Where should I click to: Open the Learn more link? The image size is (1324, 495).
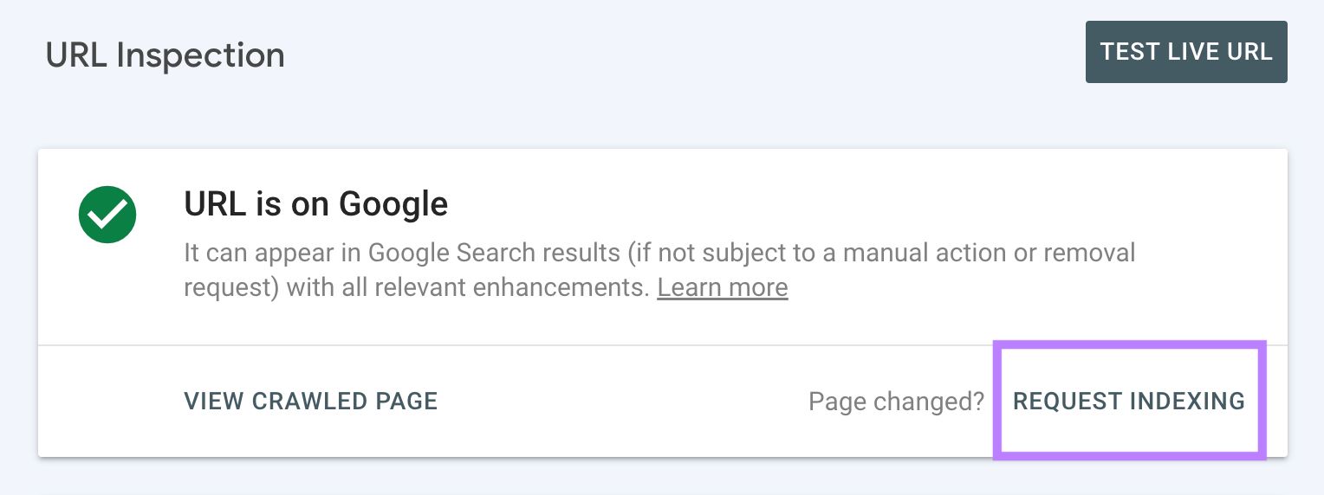722,287
